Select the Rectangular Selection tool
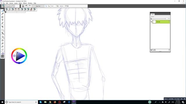186x104 pixels. (3, 30)
